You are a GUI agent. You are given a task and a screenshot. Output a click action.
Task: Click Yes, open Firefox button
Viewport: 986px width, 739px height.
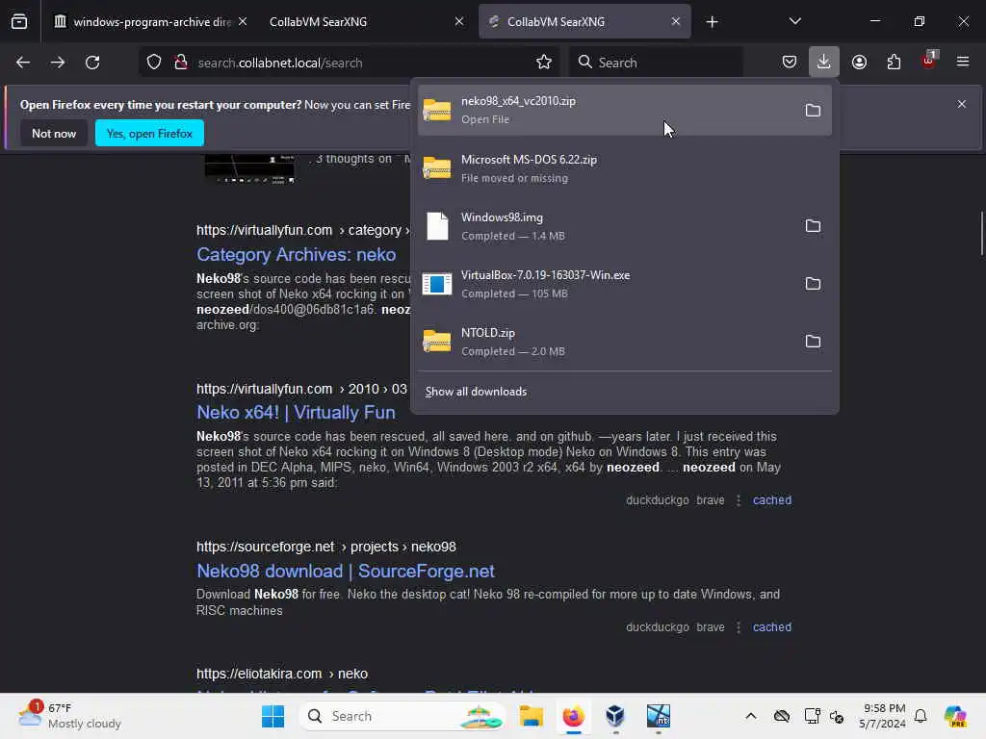[x=149, y=133]
